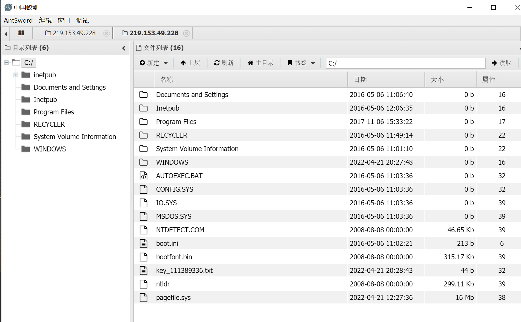Expand the inetpub tree node
521x322 pixels.
tap(16, 75)
